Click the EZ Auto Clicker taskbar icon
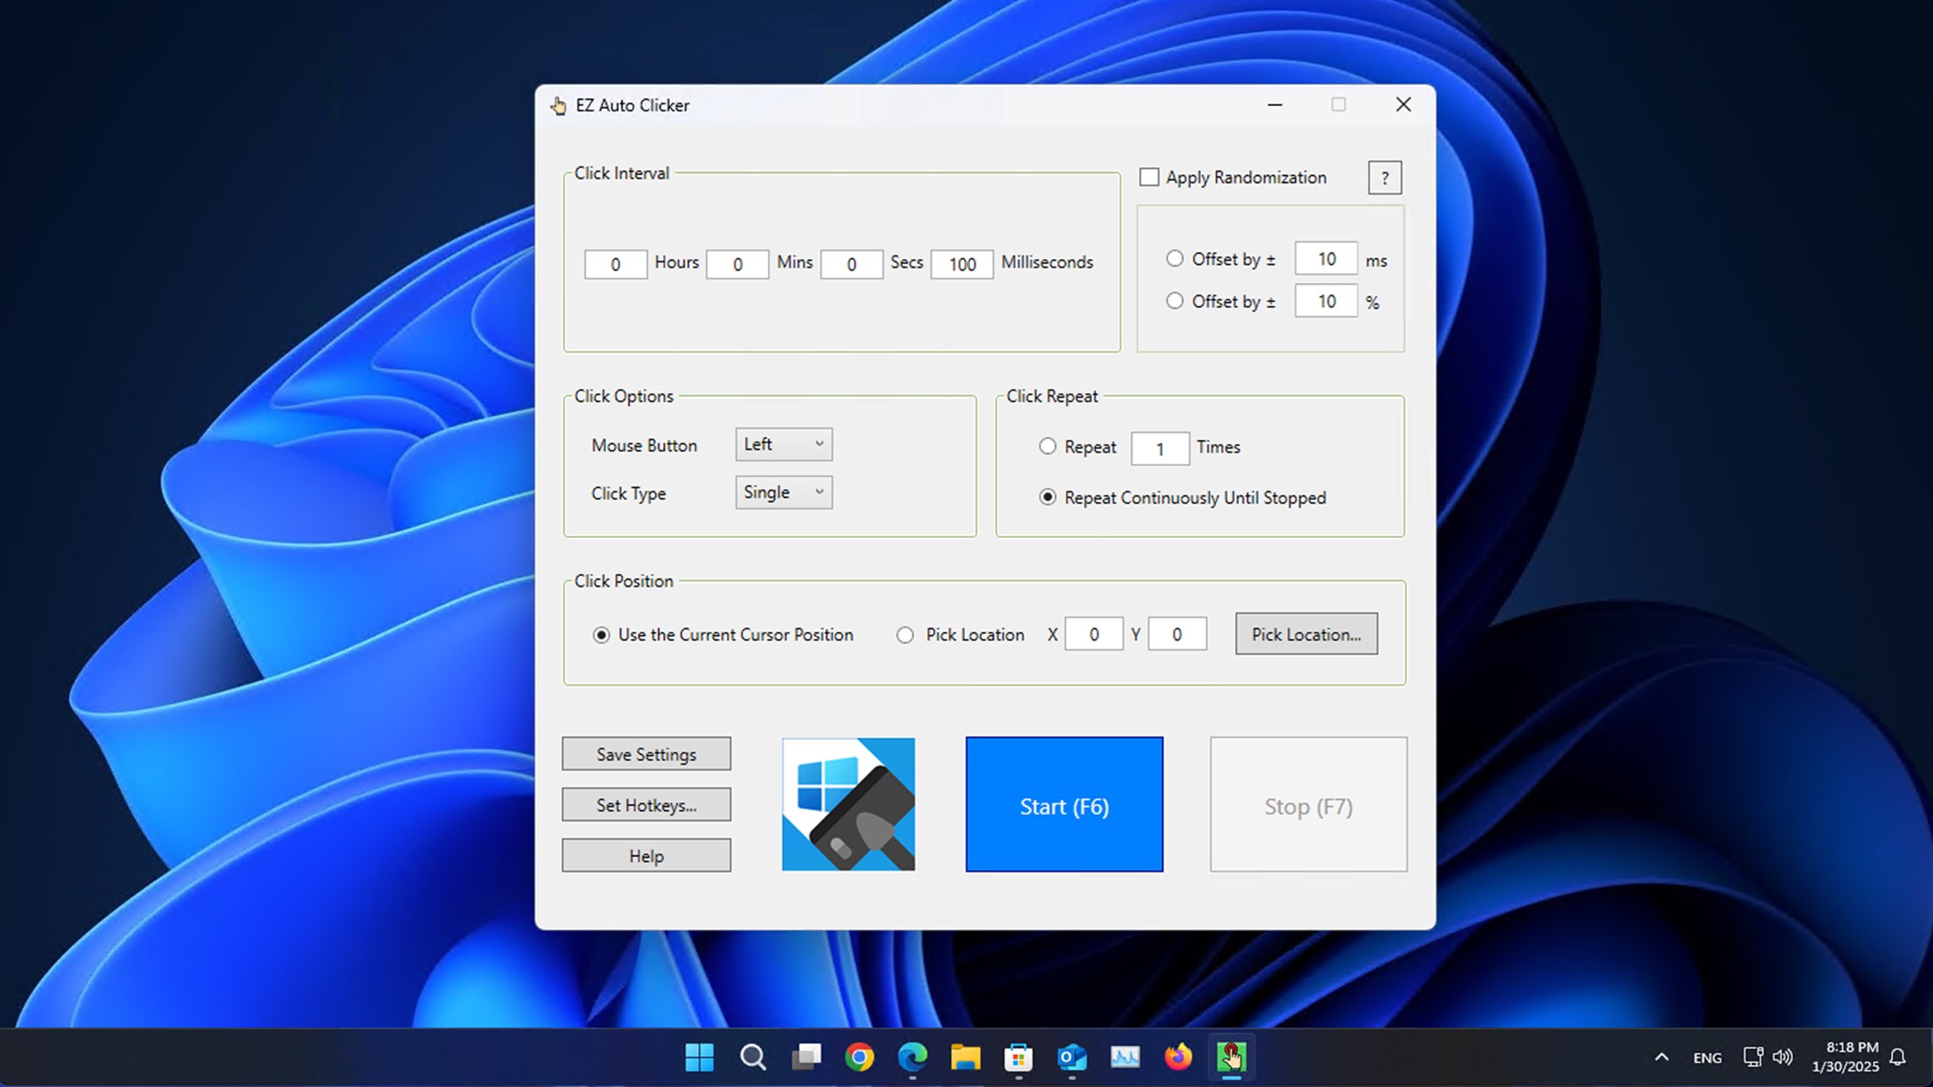Screen dimensions: 1933x1087 tap(1231, 1057)
